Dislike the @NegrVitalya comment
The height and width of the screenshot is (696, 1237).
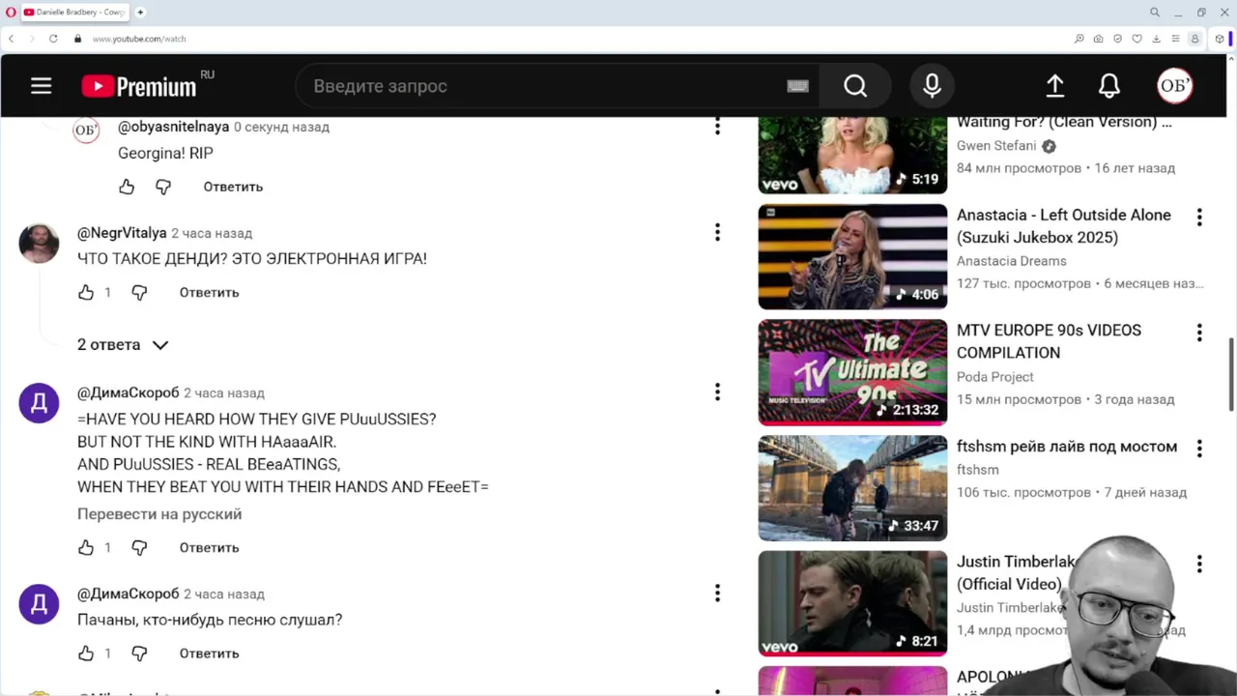click(x=139, y=292)
